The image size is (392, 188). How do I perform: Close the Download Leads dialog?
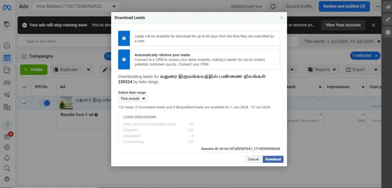point(282,18)
